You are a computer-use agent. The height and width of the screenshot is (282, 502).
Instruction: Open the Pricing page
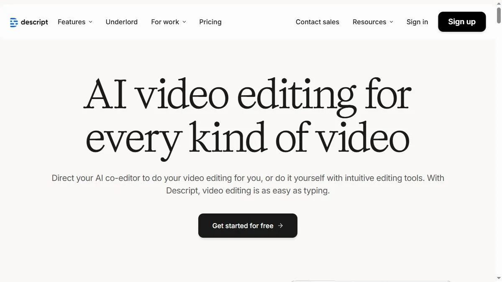pyautogui.click(x=210, y=22)
